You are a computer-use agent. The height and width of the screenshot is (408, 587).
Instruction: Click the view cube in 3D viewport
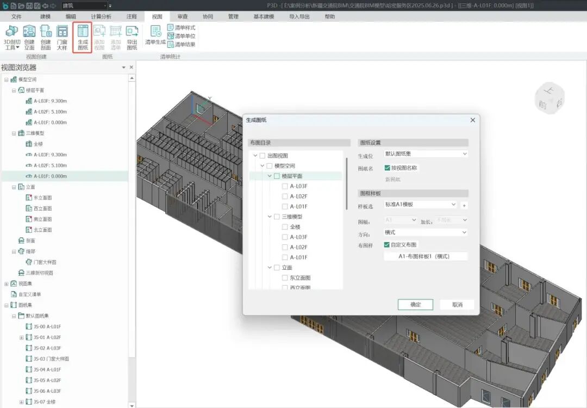(550, 98)
